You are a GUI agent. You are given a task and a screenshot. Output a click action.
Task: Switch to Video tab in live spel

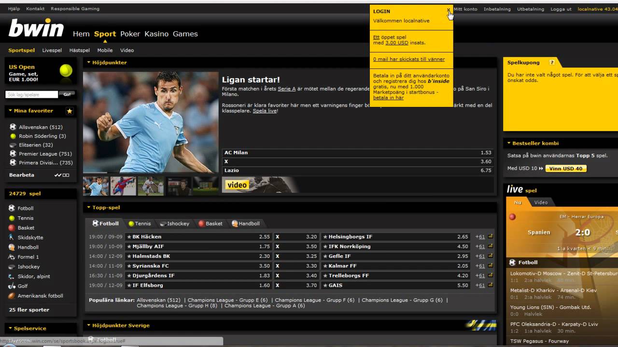click(541, 202)
